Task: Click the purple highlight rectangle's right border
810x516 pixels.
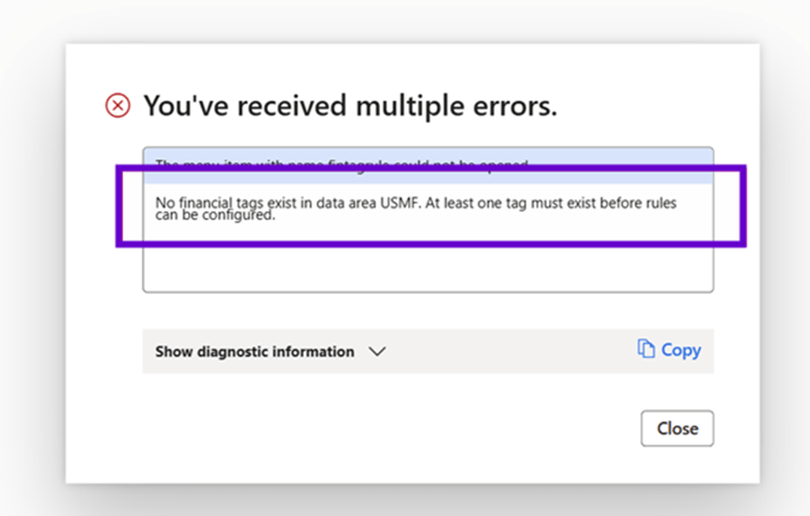Action: 744,208
